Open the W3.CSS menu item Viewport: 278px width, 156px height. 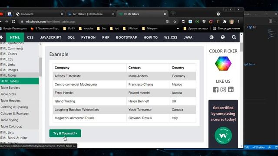[171, 37]
